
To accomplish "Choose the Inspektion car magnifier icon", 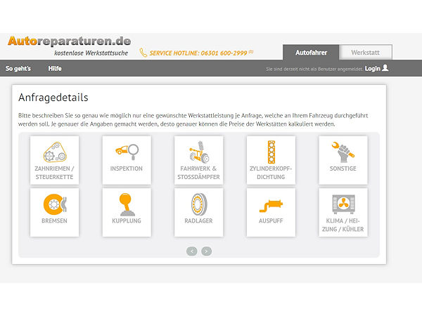I will tap(127, 152).
